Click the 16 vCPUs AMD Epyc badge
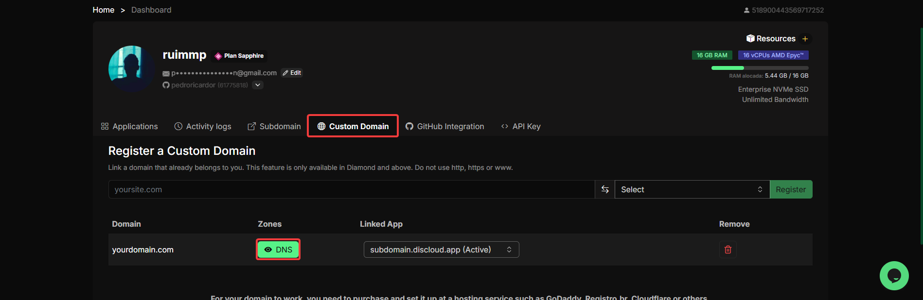923x300 pixels. point(773,55)
